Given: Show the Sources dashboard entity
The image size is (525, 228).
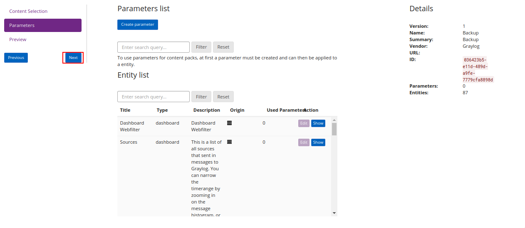Looking at the screenshot, I should tap(318, 142).
